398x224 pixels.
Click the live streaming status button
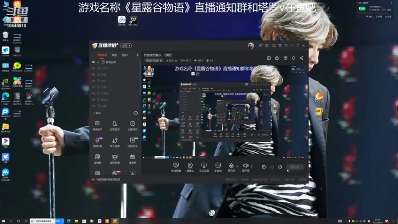295,167
